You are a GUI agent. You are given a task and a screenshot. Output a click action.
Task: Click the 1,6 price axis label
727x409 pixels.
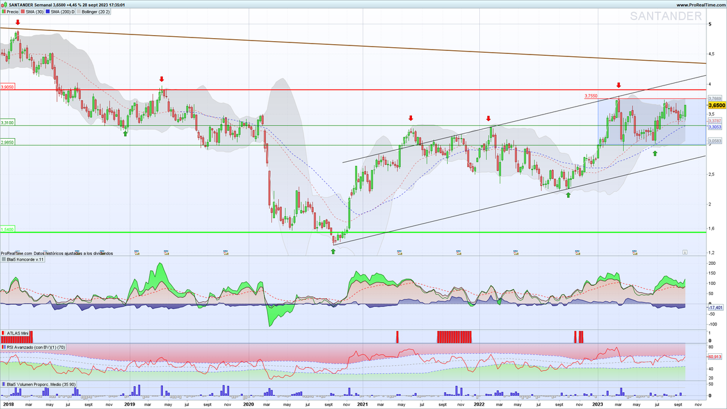pyautogui.click(x=711, y=228)
